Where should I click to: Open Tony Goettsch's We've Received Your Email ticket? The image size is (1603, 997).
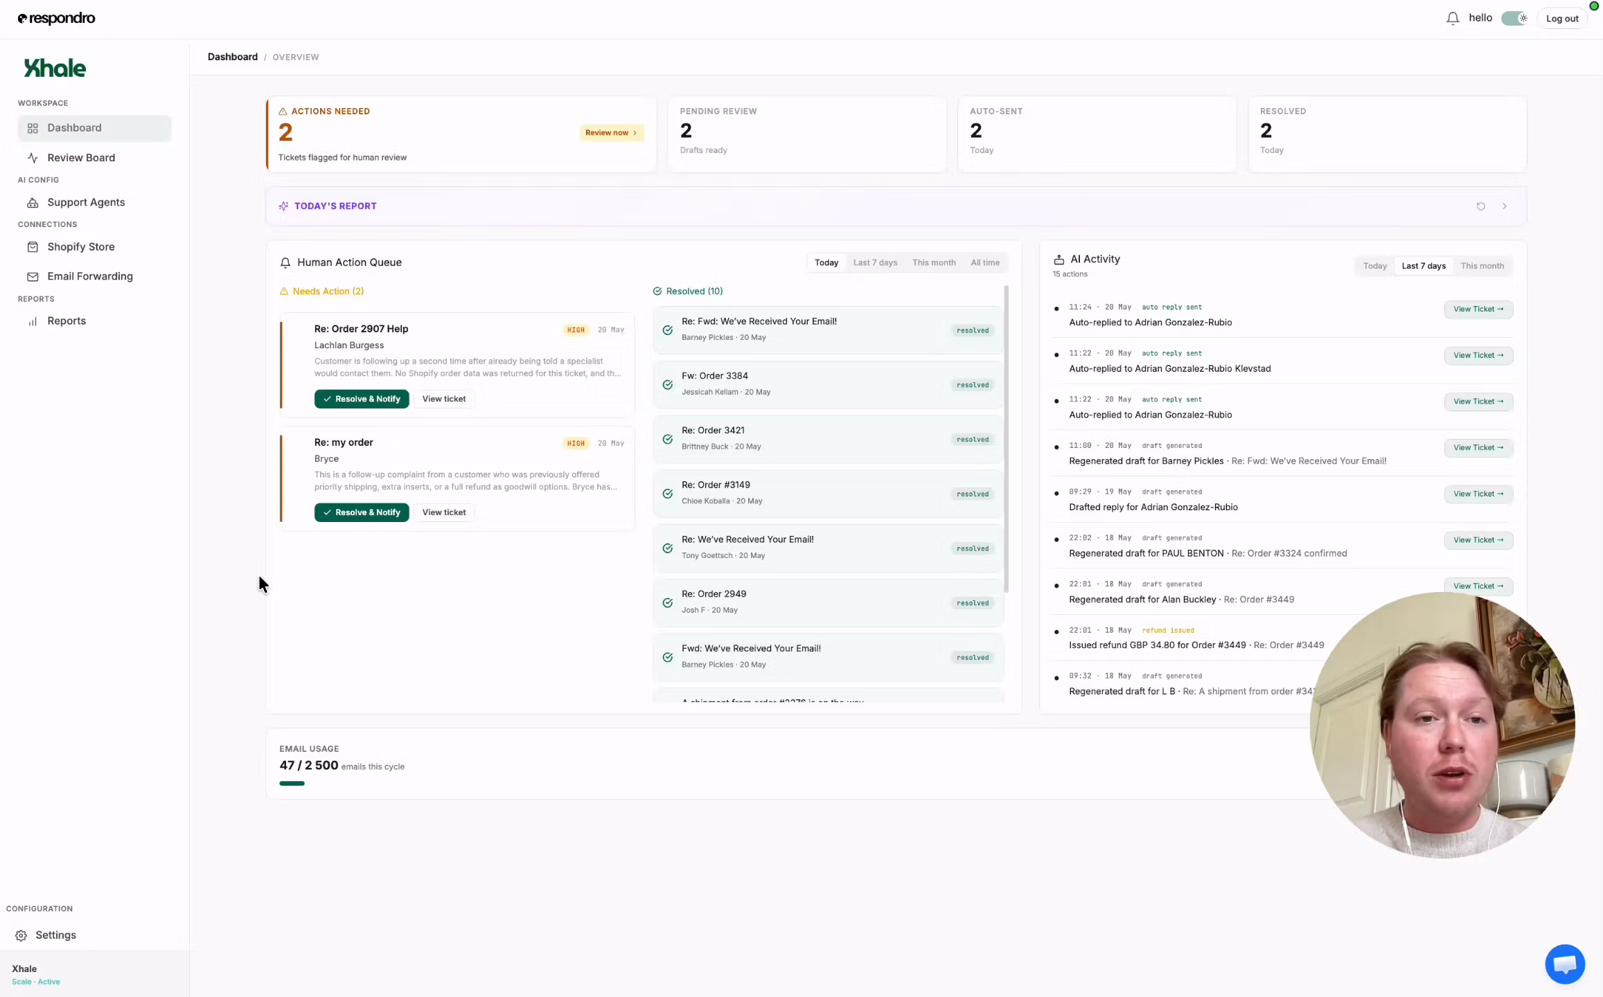[x=827, y=548]
